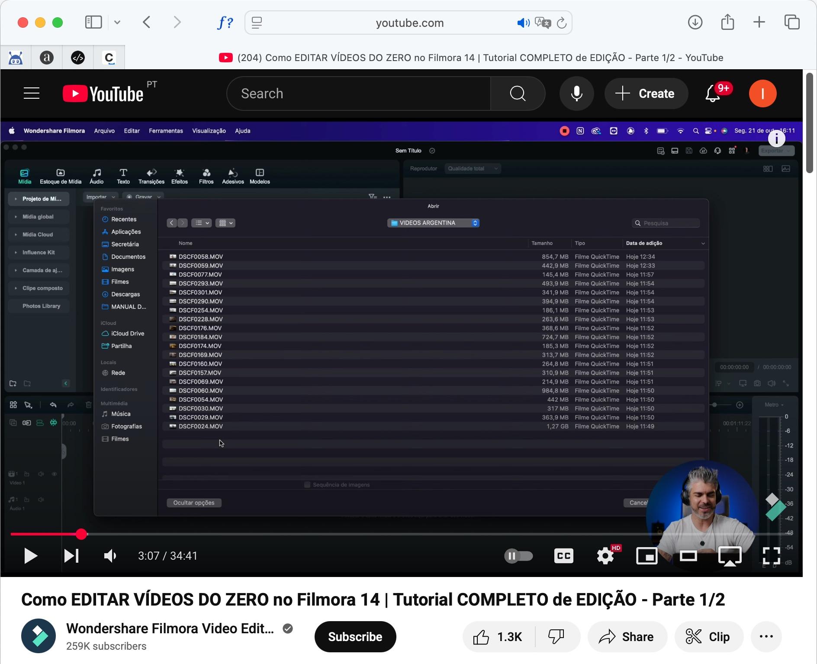Click the video's Qualidade total dropdown
Image resolution: width=817 pixels, height=664 pixels.
(x=472, y=168)
